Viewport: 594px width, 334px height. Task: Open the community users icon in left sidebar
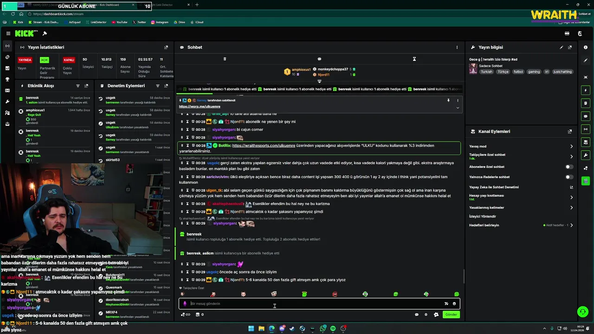pyautogui.click(x=7, y=113)
